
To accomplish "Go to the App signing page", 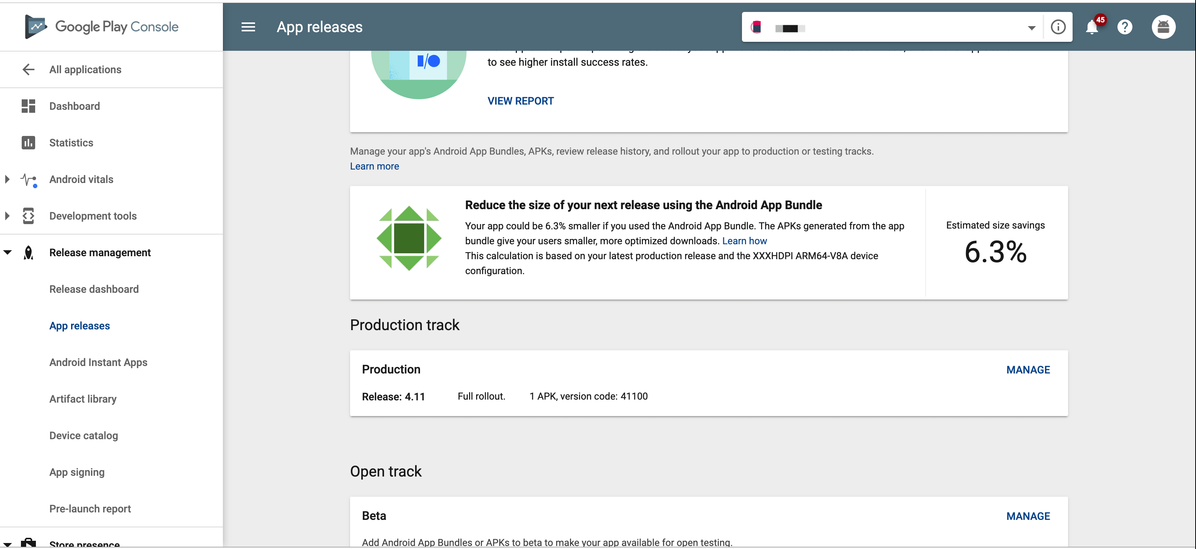I will point(77,472).
